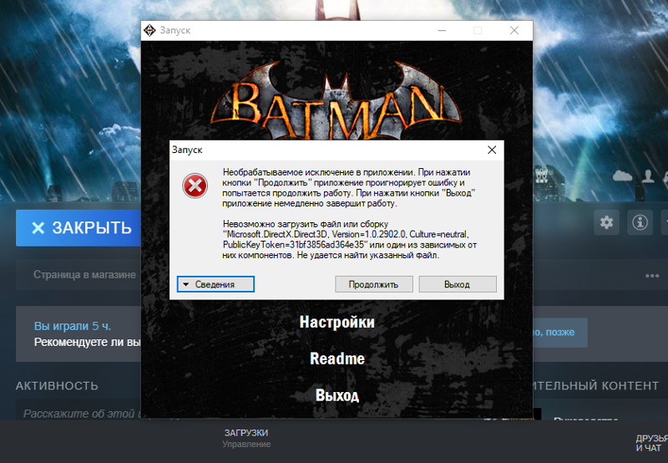Select Выход in the Batman launcher menu

(x=337, y=395)
